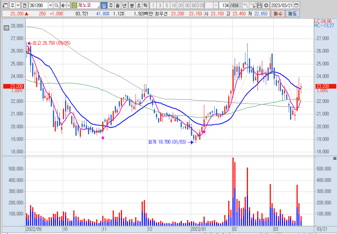Image resolution: width=337 pixels, height=234 pixels.
Task: Switch chart to monthly (월) period
Action: 118,6
